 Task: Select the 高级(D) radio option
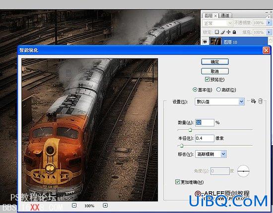pyautogui.click(x=218, y=90)
